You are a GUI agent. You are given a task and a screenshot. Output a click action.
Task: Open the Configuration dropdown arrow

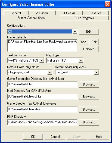click(x=75, y=32)
